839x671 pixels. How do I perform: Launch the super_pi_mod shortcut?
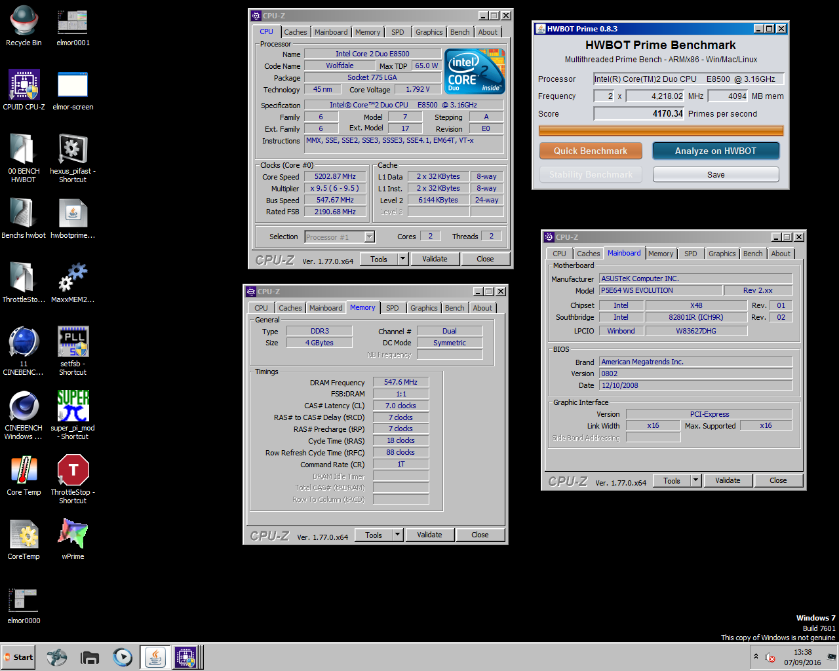click(73, 415)
